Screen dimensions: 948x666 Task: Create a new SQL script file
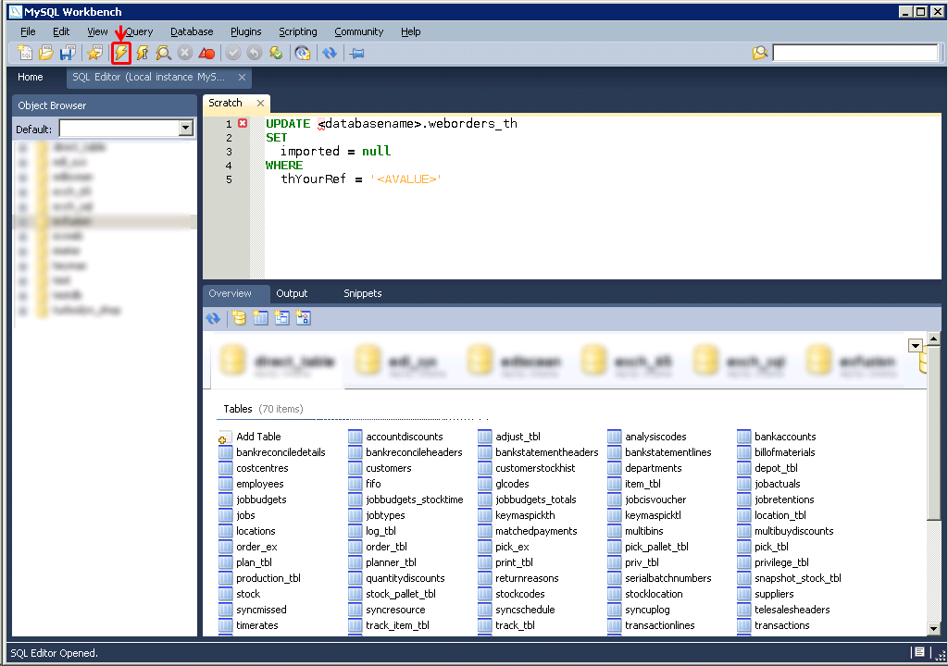click(x=25, y=53)
